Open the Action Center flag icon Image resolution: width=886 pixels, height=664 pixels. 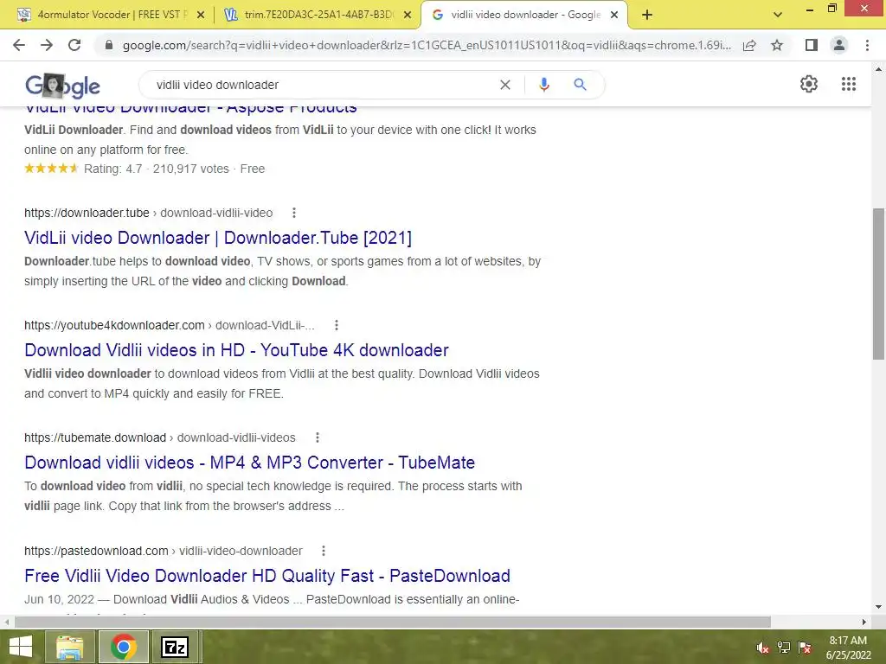click(805, 648)
